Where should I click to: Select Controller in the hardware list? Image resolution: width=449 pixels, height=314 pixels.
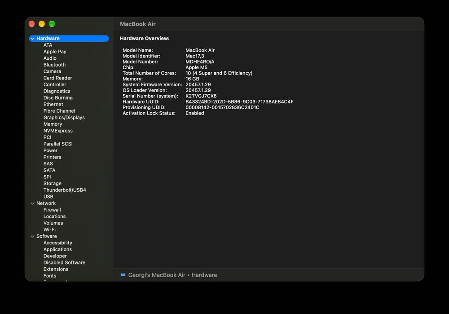pyautogui.click(x=55, y=84)
